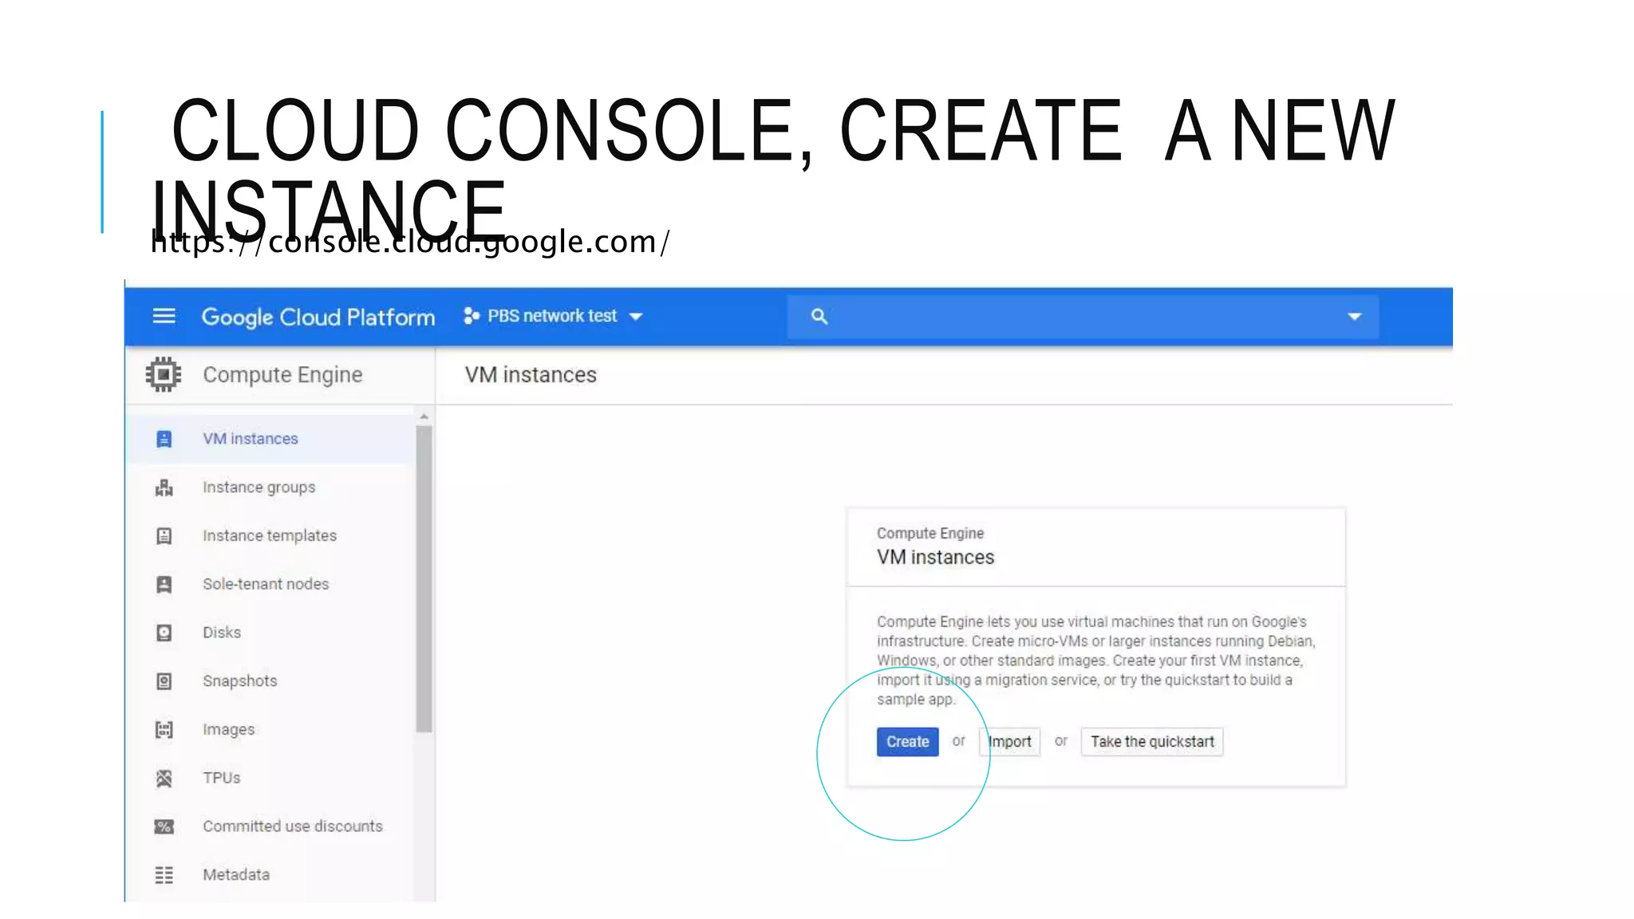The height and width of the screenshot is (919, 1634).
Task: Click the Disks icon
Action: [x=164, y=633]
